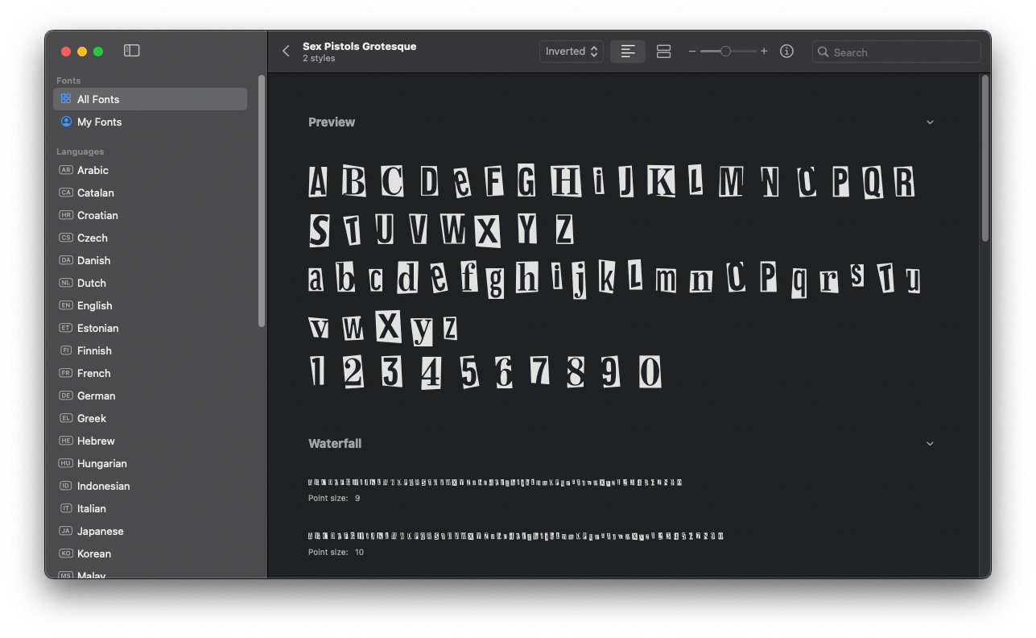
Task: Go back using the chevron arrow
Action: (286, 52)
